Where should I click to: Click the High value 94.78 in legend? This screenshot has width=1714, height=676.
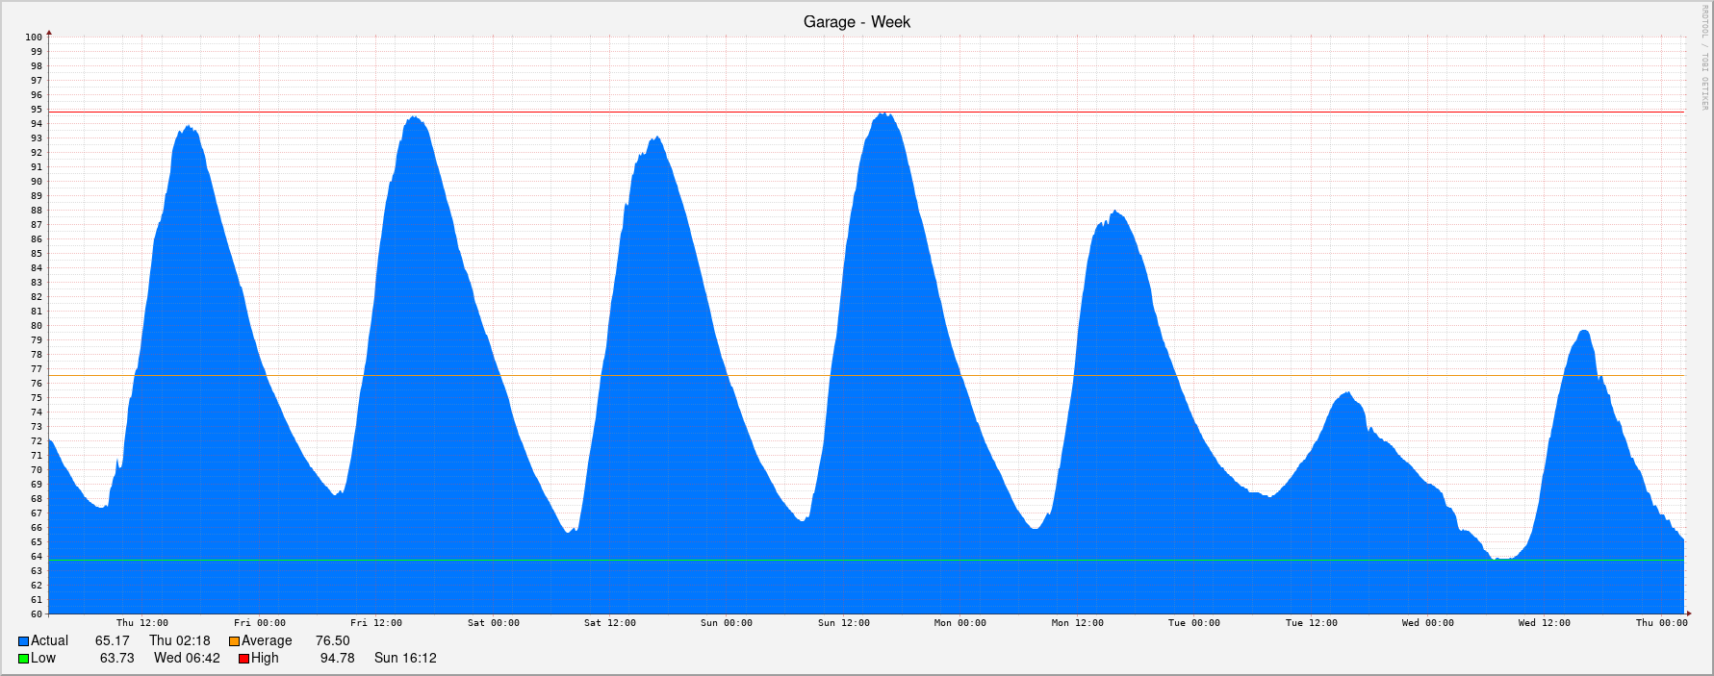coord(337,659)
